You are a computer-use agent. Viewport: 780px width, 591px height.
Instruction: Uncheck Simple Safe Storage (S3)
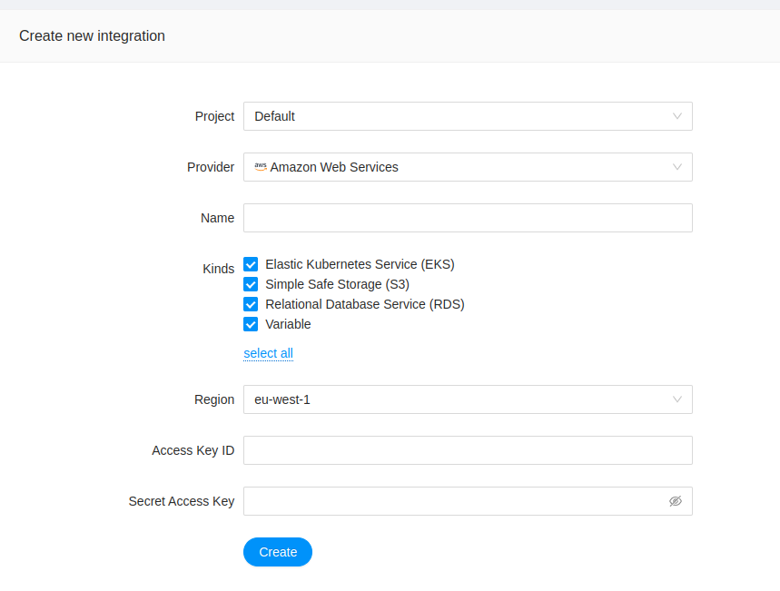pos(251,284)
